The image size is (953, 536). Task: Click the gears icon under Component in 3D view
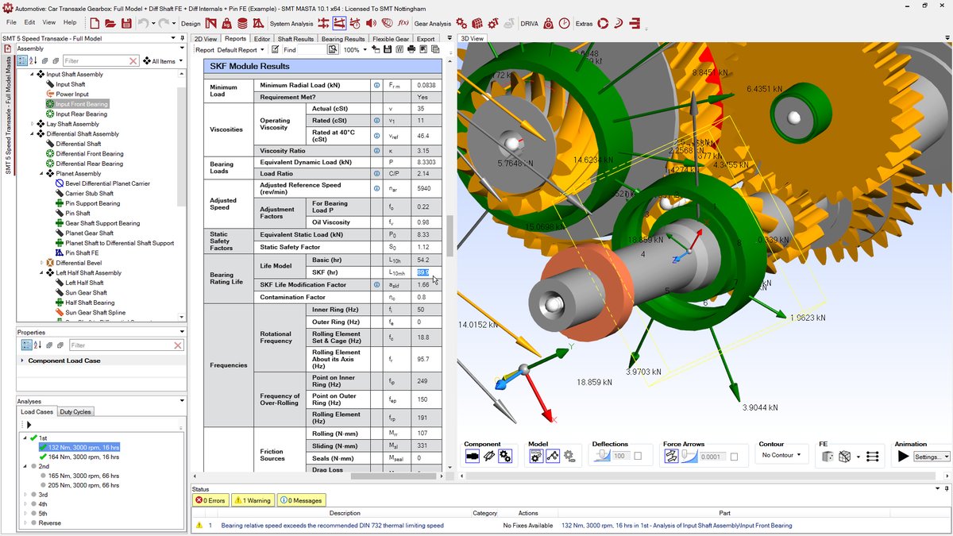[x=505, y=456]
